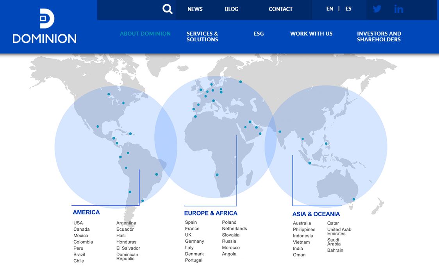Select Australia in Asia & Oceania list
Screen dimensions: 439x274
tap(302, 223)
